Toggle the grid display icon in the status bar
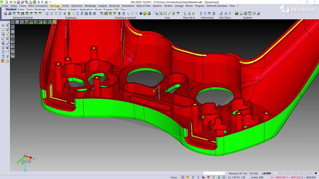This screenshot has height=179, width=319. pyautogui.click(x=224, y=177)
